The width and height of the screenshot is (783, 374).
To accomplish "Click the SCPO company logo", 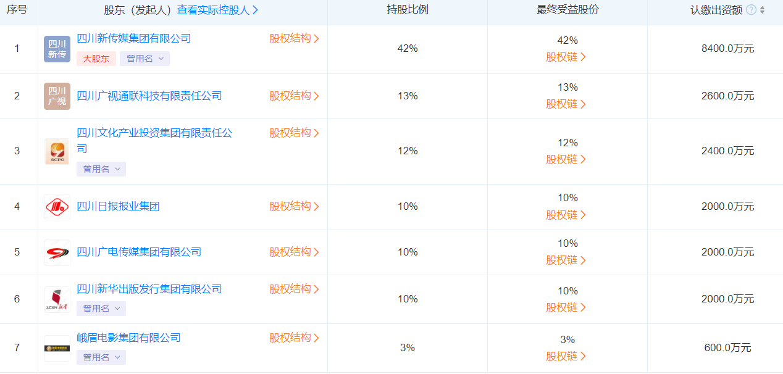I will point(57,151).
